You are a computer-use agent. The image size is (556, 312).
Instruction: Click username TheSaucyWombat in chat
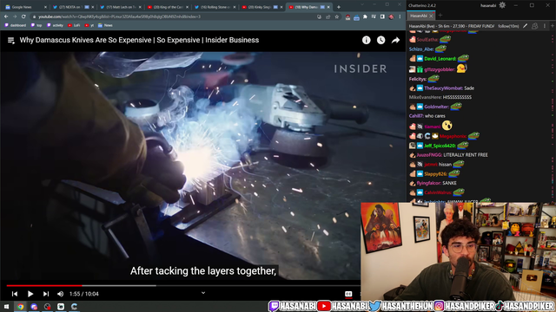coord(443,88)
